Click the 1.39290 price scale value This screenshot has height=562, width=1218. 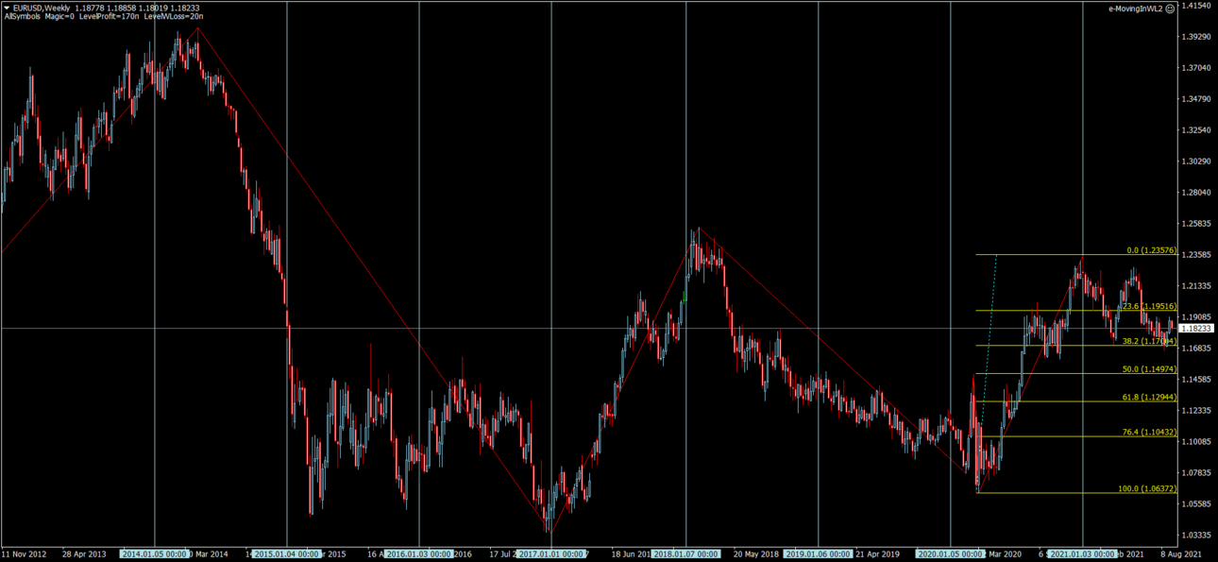[x=1196, y=37]
